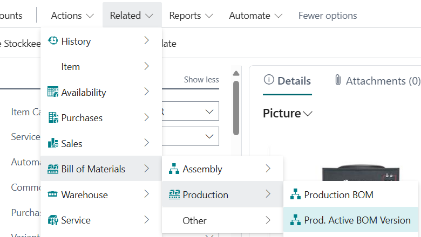Click Fewer options button
Viewport: 421px width, 237px height.
click(x=328, y=16)
